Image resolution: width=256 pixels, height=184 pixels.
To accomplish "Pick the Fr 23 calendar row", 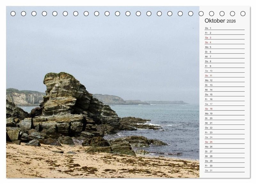I will tap(224, 132).
